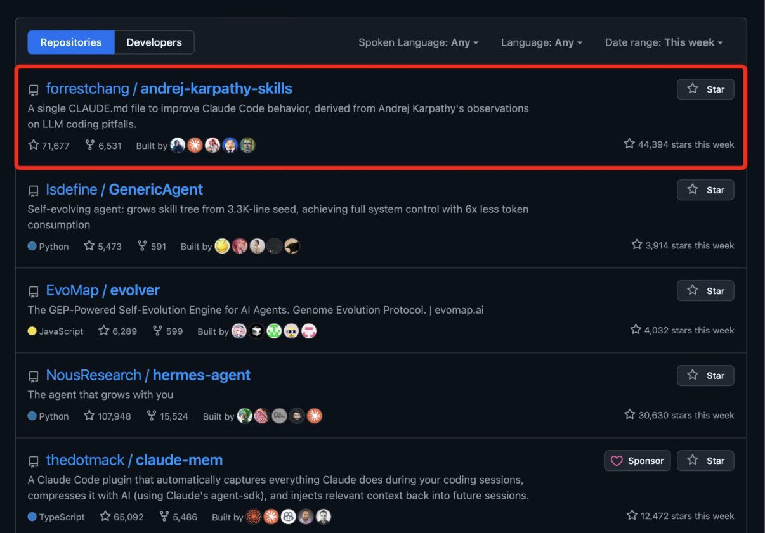The height and width of the screenshot is (533, 765).
Task: Open the Spoken Language filter dropdown
Action: pos(419,42)
